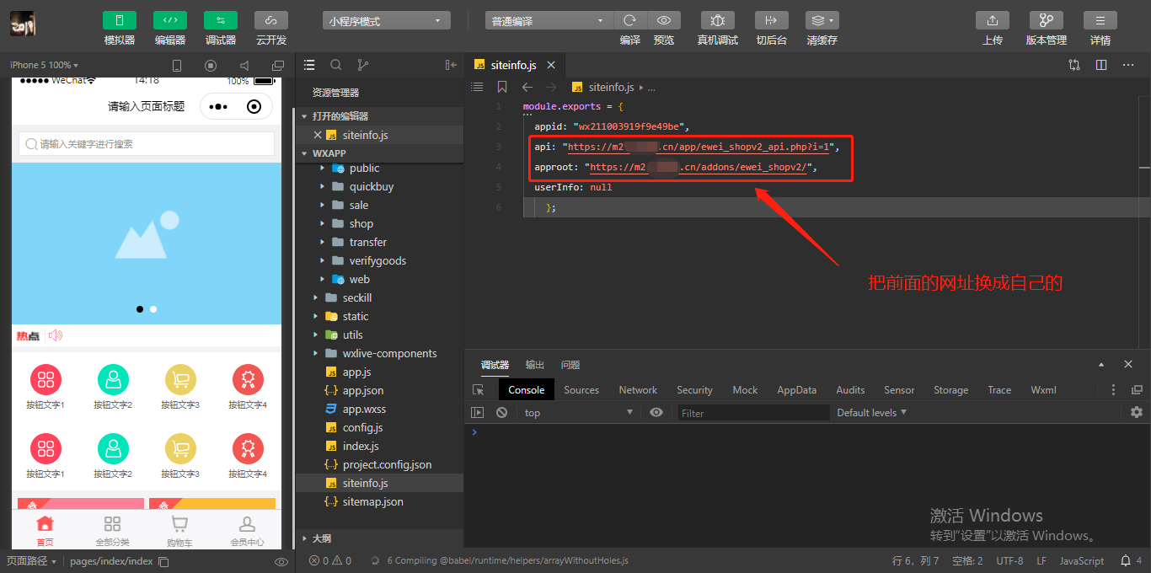This screenshot has height=573, width=1151.
Task: Click the upload button
Action: [993, 20]
